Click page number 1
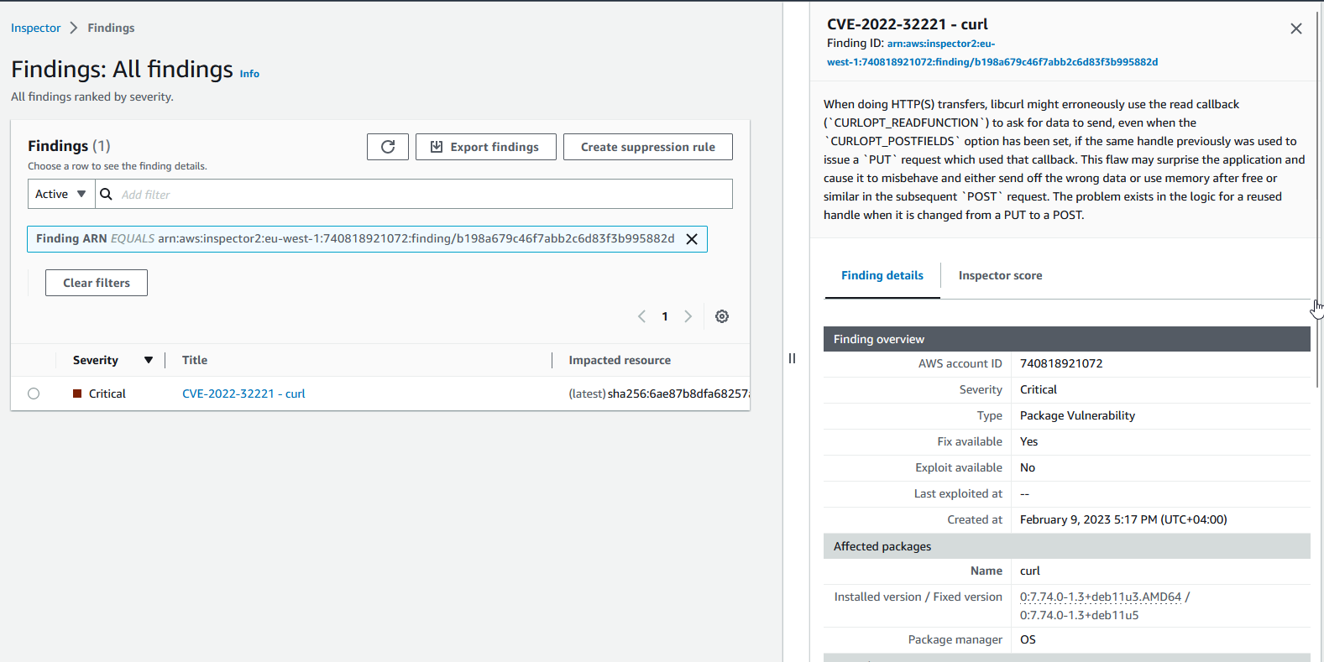This screenshot has height=662, width=1324. [665, 316]
